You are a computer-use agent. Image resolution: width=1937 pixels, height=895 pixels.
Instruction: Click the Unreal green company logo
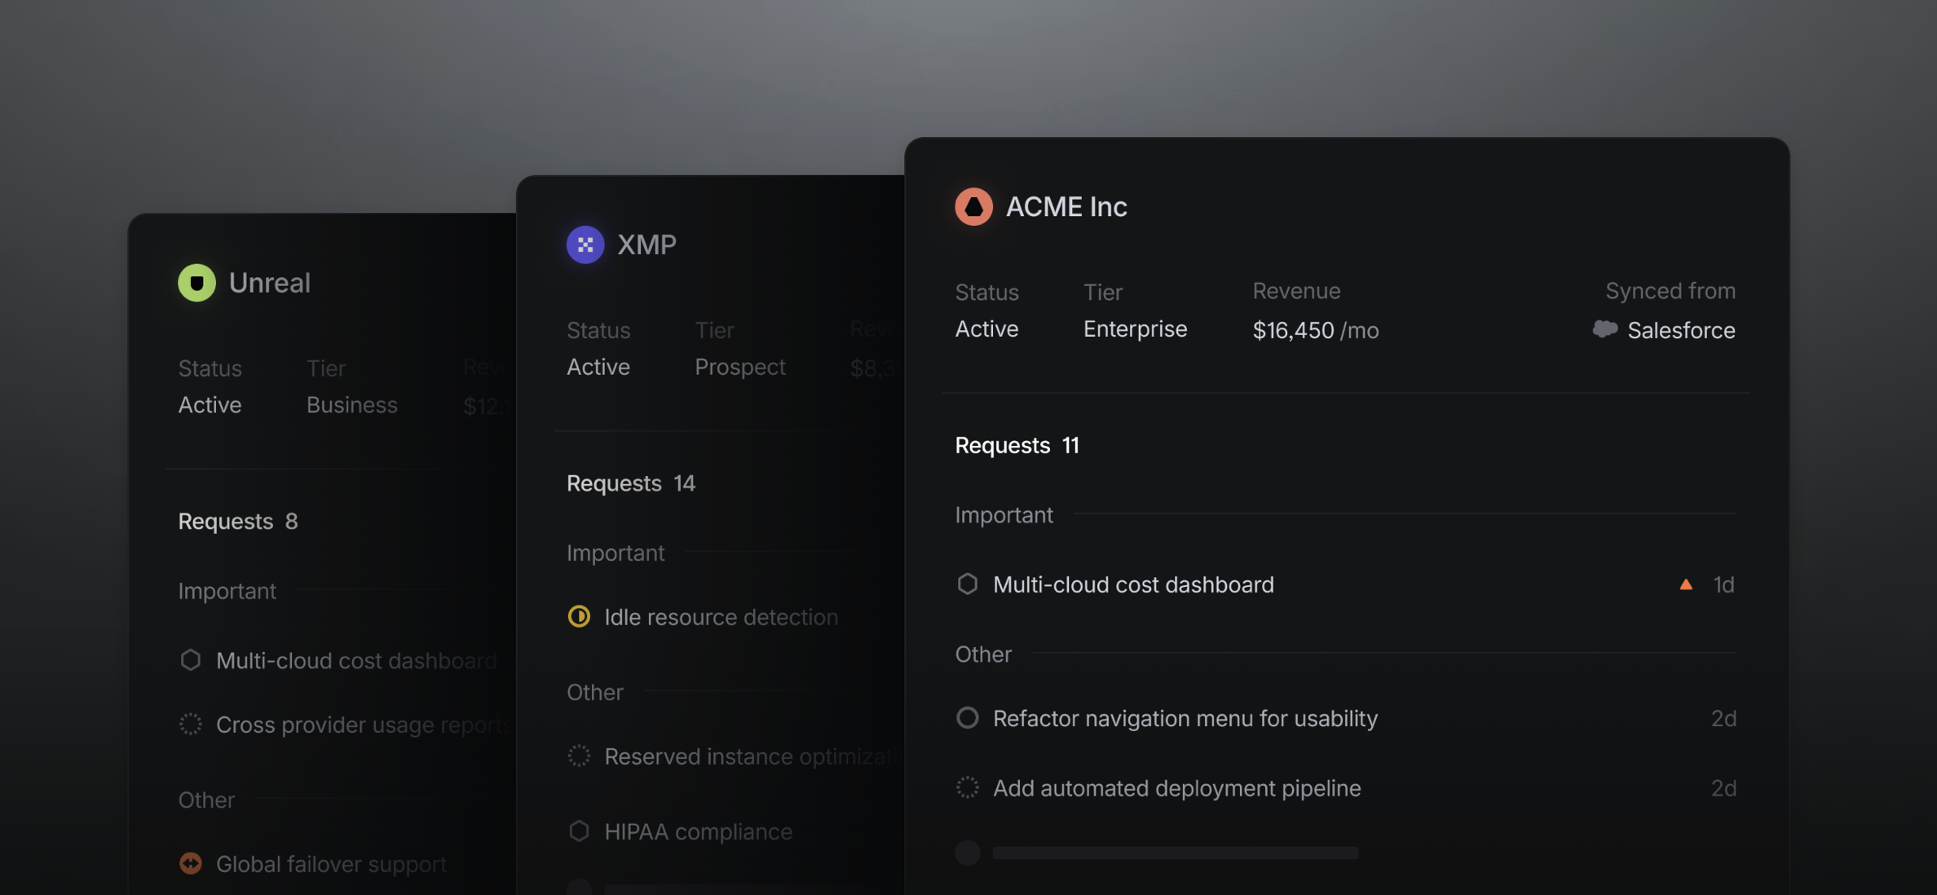tap(196, 283)
